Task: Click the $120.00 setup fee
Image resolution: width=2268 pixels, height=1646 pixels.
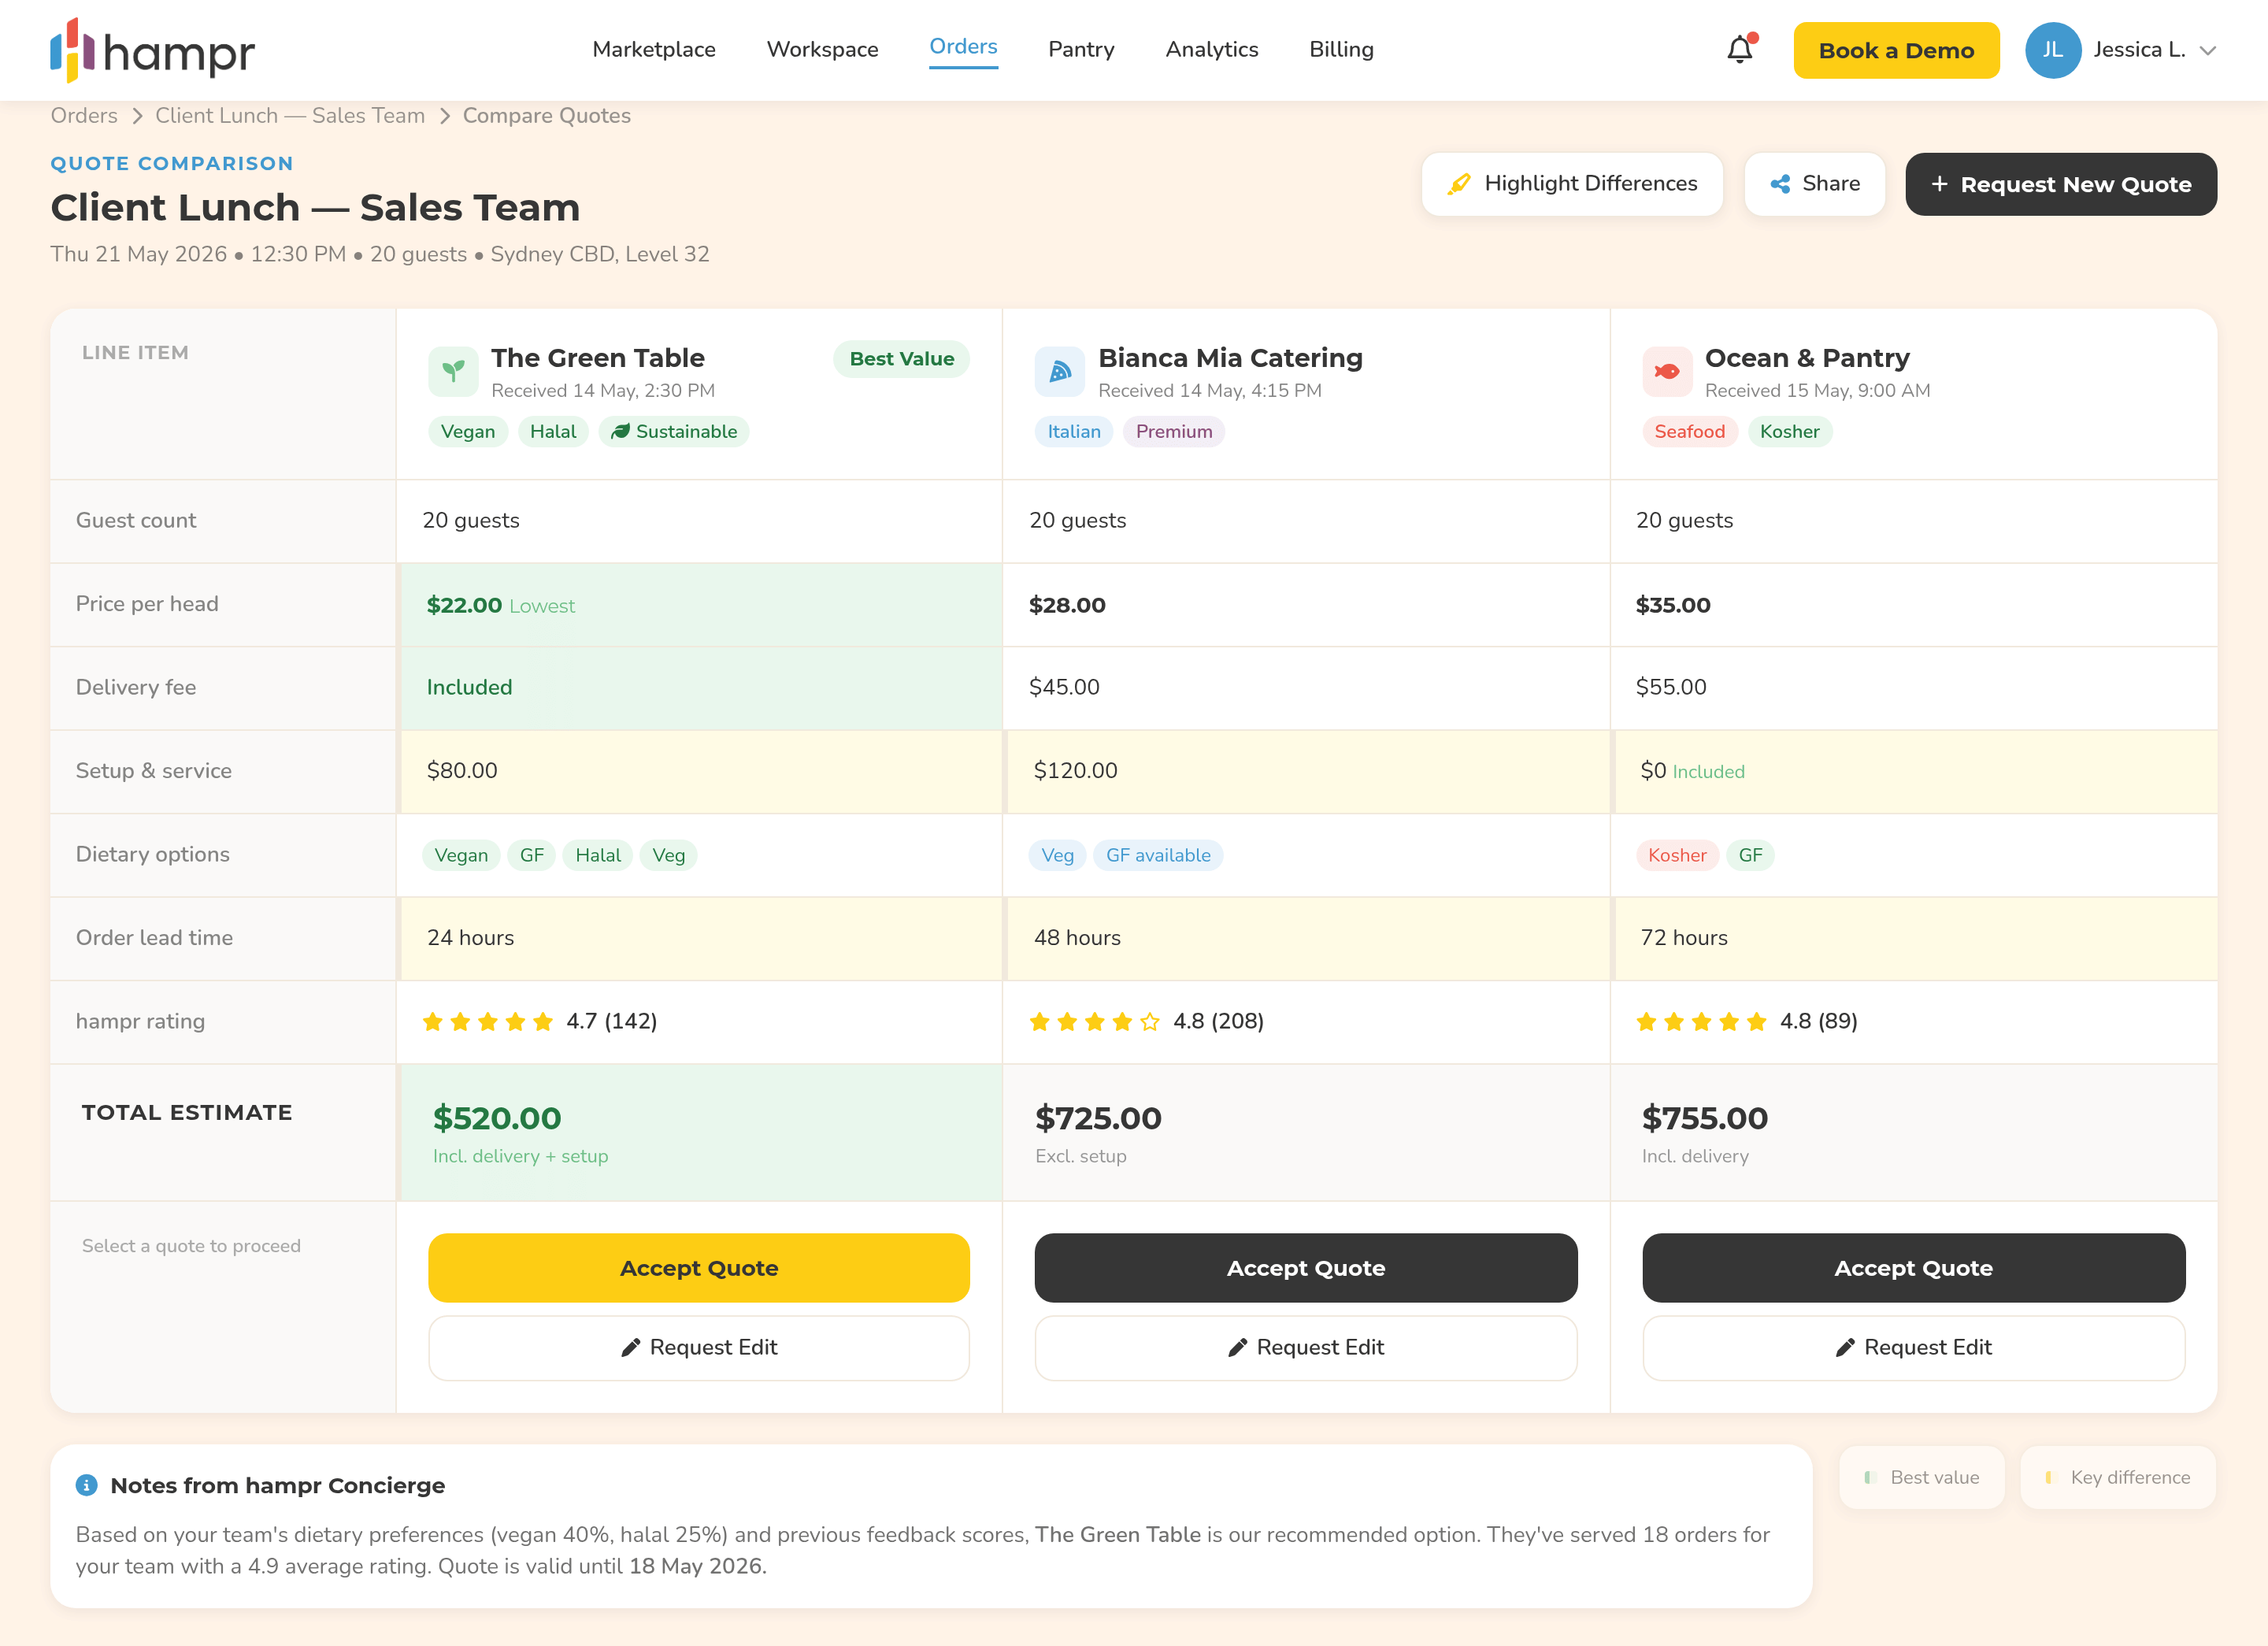Action: (x=1075, y=770)
